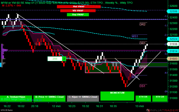Click the B: Price <> SWING Cloud box
The width and height of the screenshot is (179, 112).
click(x=50, y=99)
